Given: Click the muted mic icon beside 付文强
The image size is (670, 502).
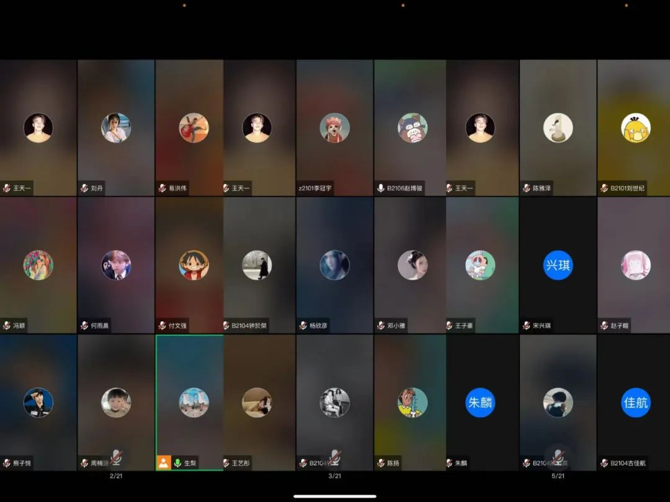Looking at the screenshot, I should tap(163, 326).
